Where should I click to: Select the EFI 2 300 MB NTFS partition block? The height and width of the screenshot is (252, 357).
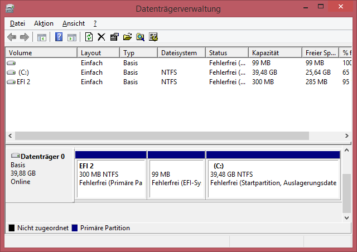click(x=110, y=175)
